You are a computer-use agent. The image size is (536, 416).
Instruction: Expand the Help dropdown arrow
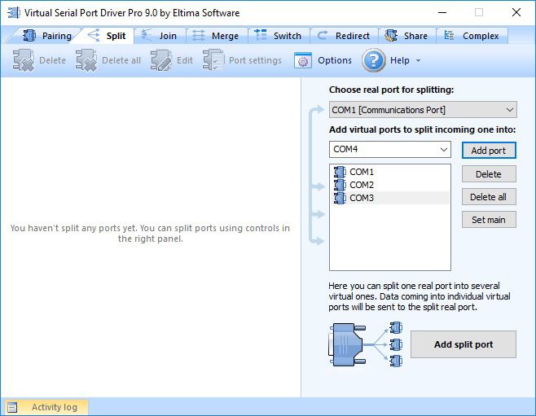coord(418,61)
